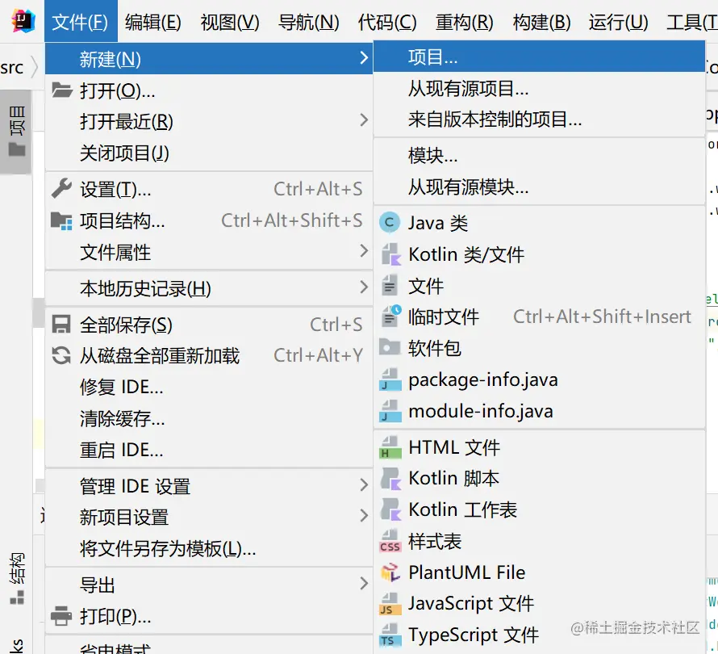Click the scratch file clock icon

pos(391,317)
